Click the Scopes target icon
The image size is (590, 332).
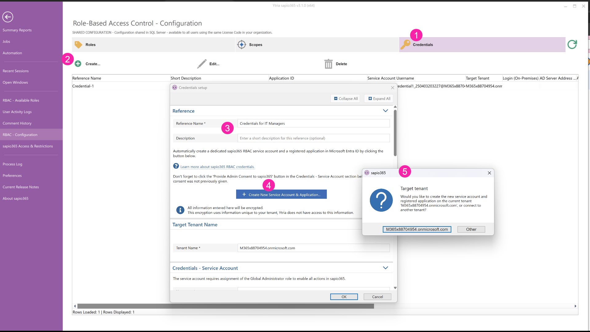tap(242, 45)
